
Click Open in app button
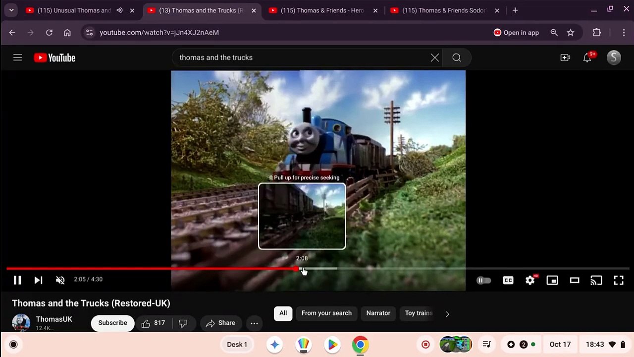516,33
